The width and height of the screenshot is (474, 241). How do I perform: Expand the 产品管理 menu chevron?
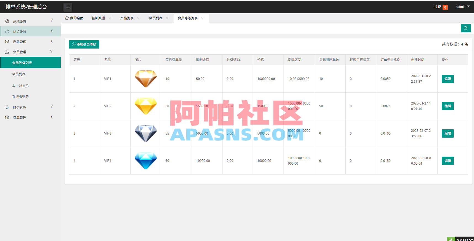52,41
